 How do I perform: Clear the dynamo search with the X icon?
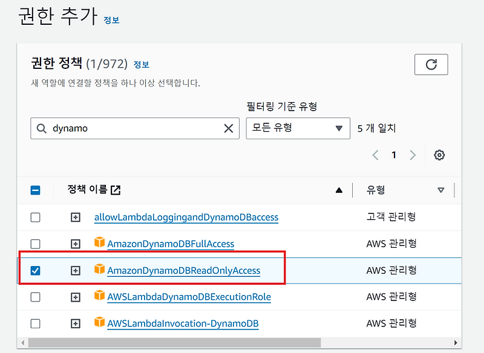(228, 128)
